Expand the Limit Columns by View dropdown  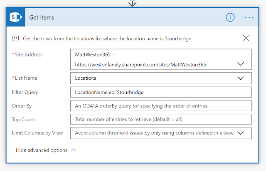click(x=240, y=133)
